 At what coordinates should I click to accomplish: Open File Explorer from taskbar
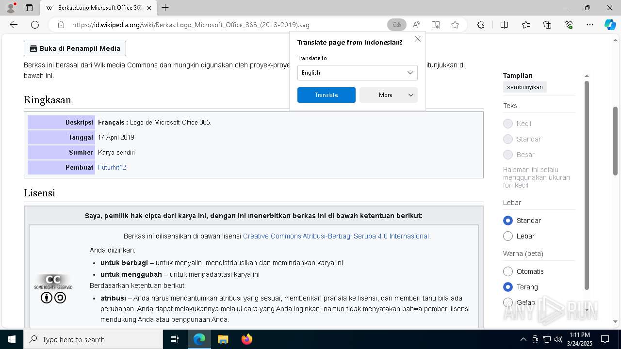click(x=223, y=339)
